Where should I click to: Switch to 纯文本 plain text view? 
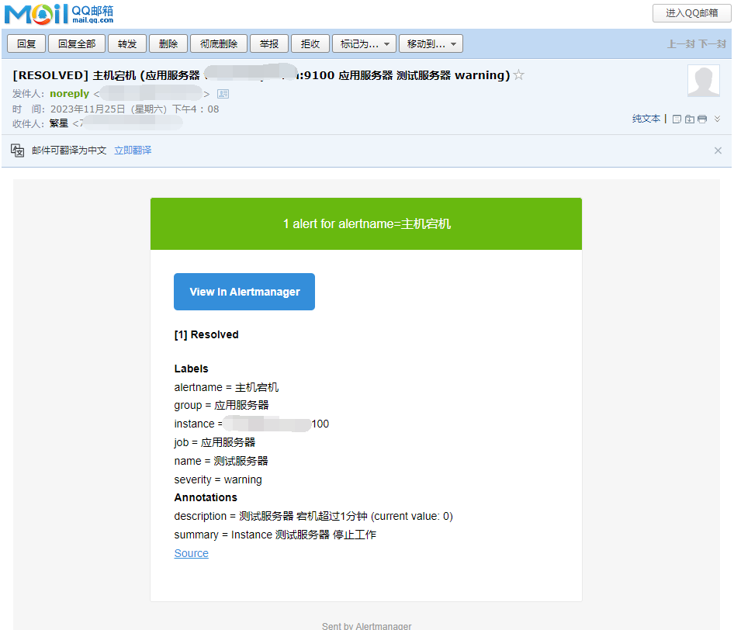[646, 119]
